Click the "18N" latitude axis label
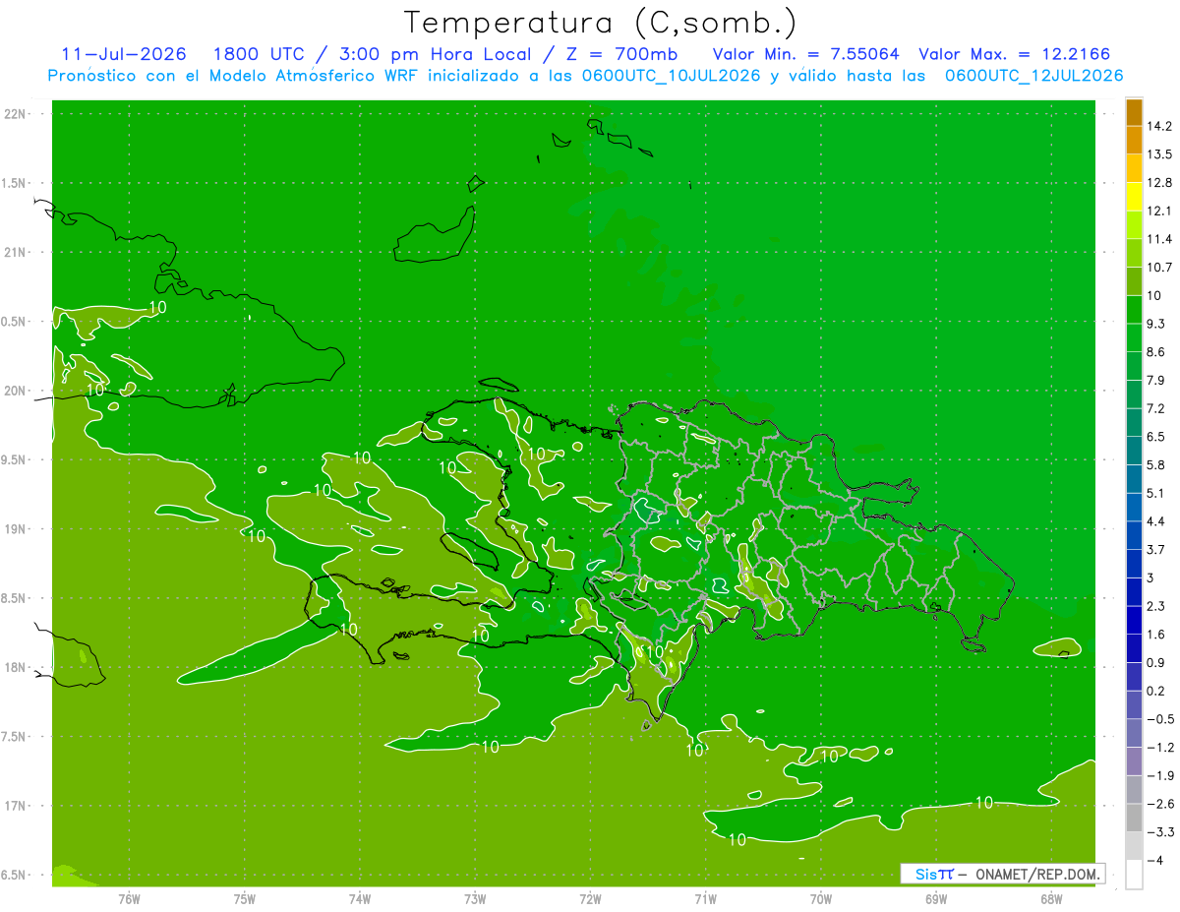 [15, 667]
